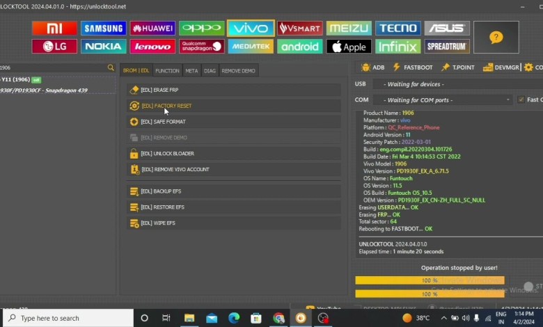
Task: Click the FASTBOOT toolbar button
Action: tap(413, 67)
